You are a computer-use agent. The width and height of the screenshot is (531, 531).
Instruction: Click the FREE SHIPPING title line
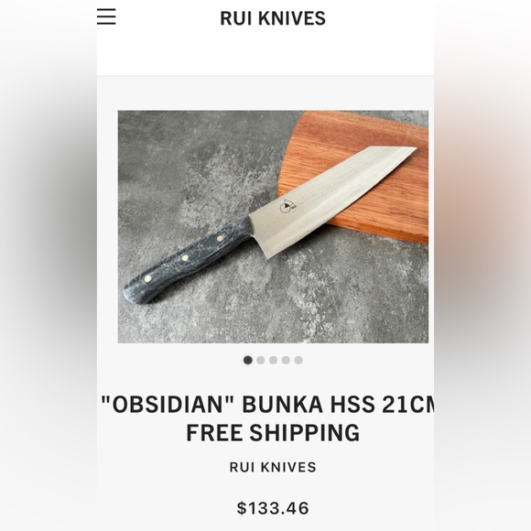[x=273, y=432]
